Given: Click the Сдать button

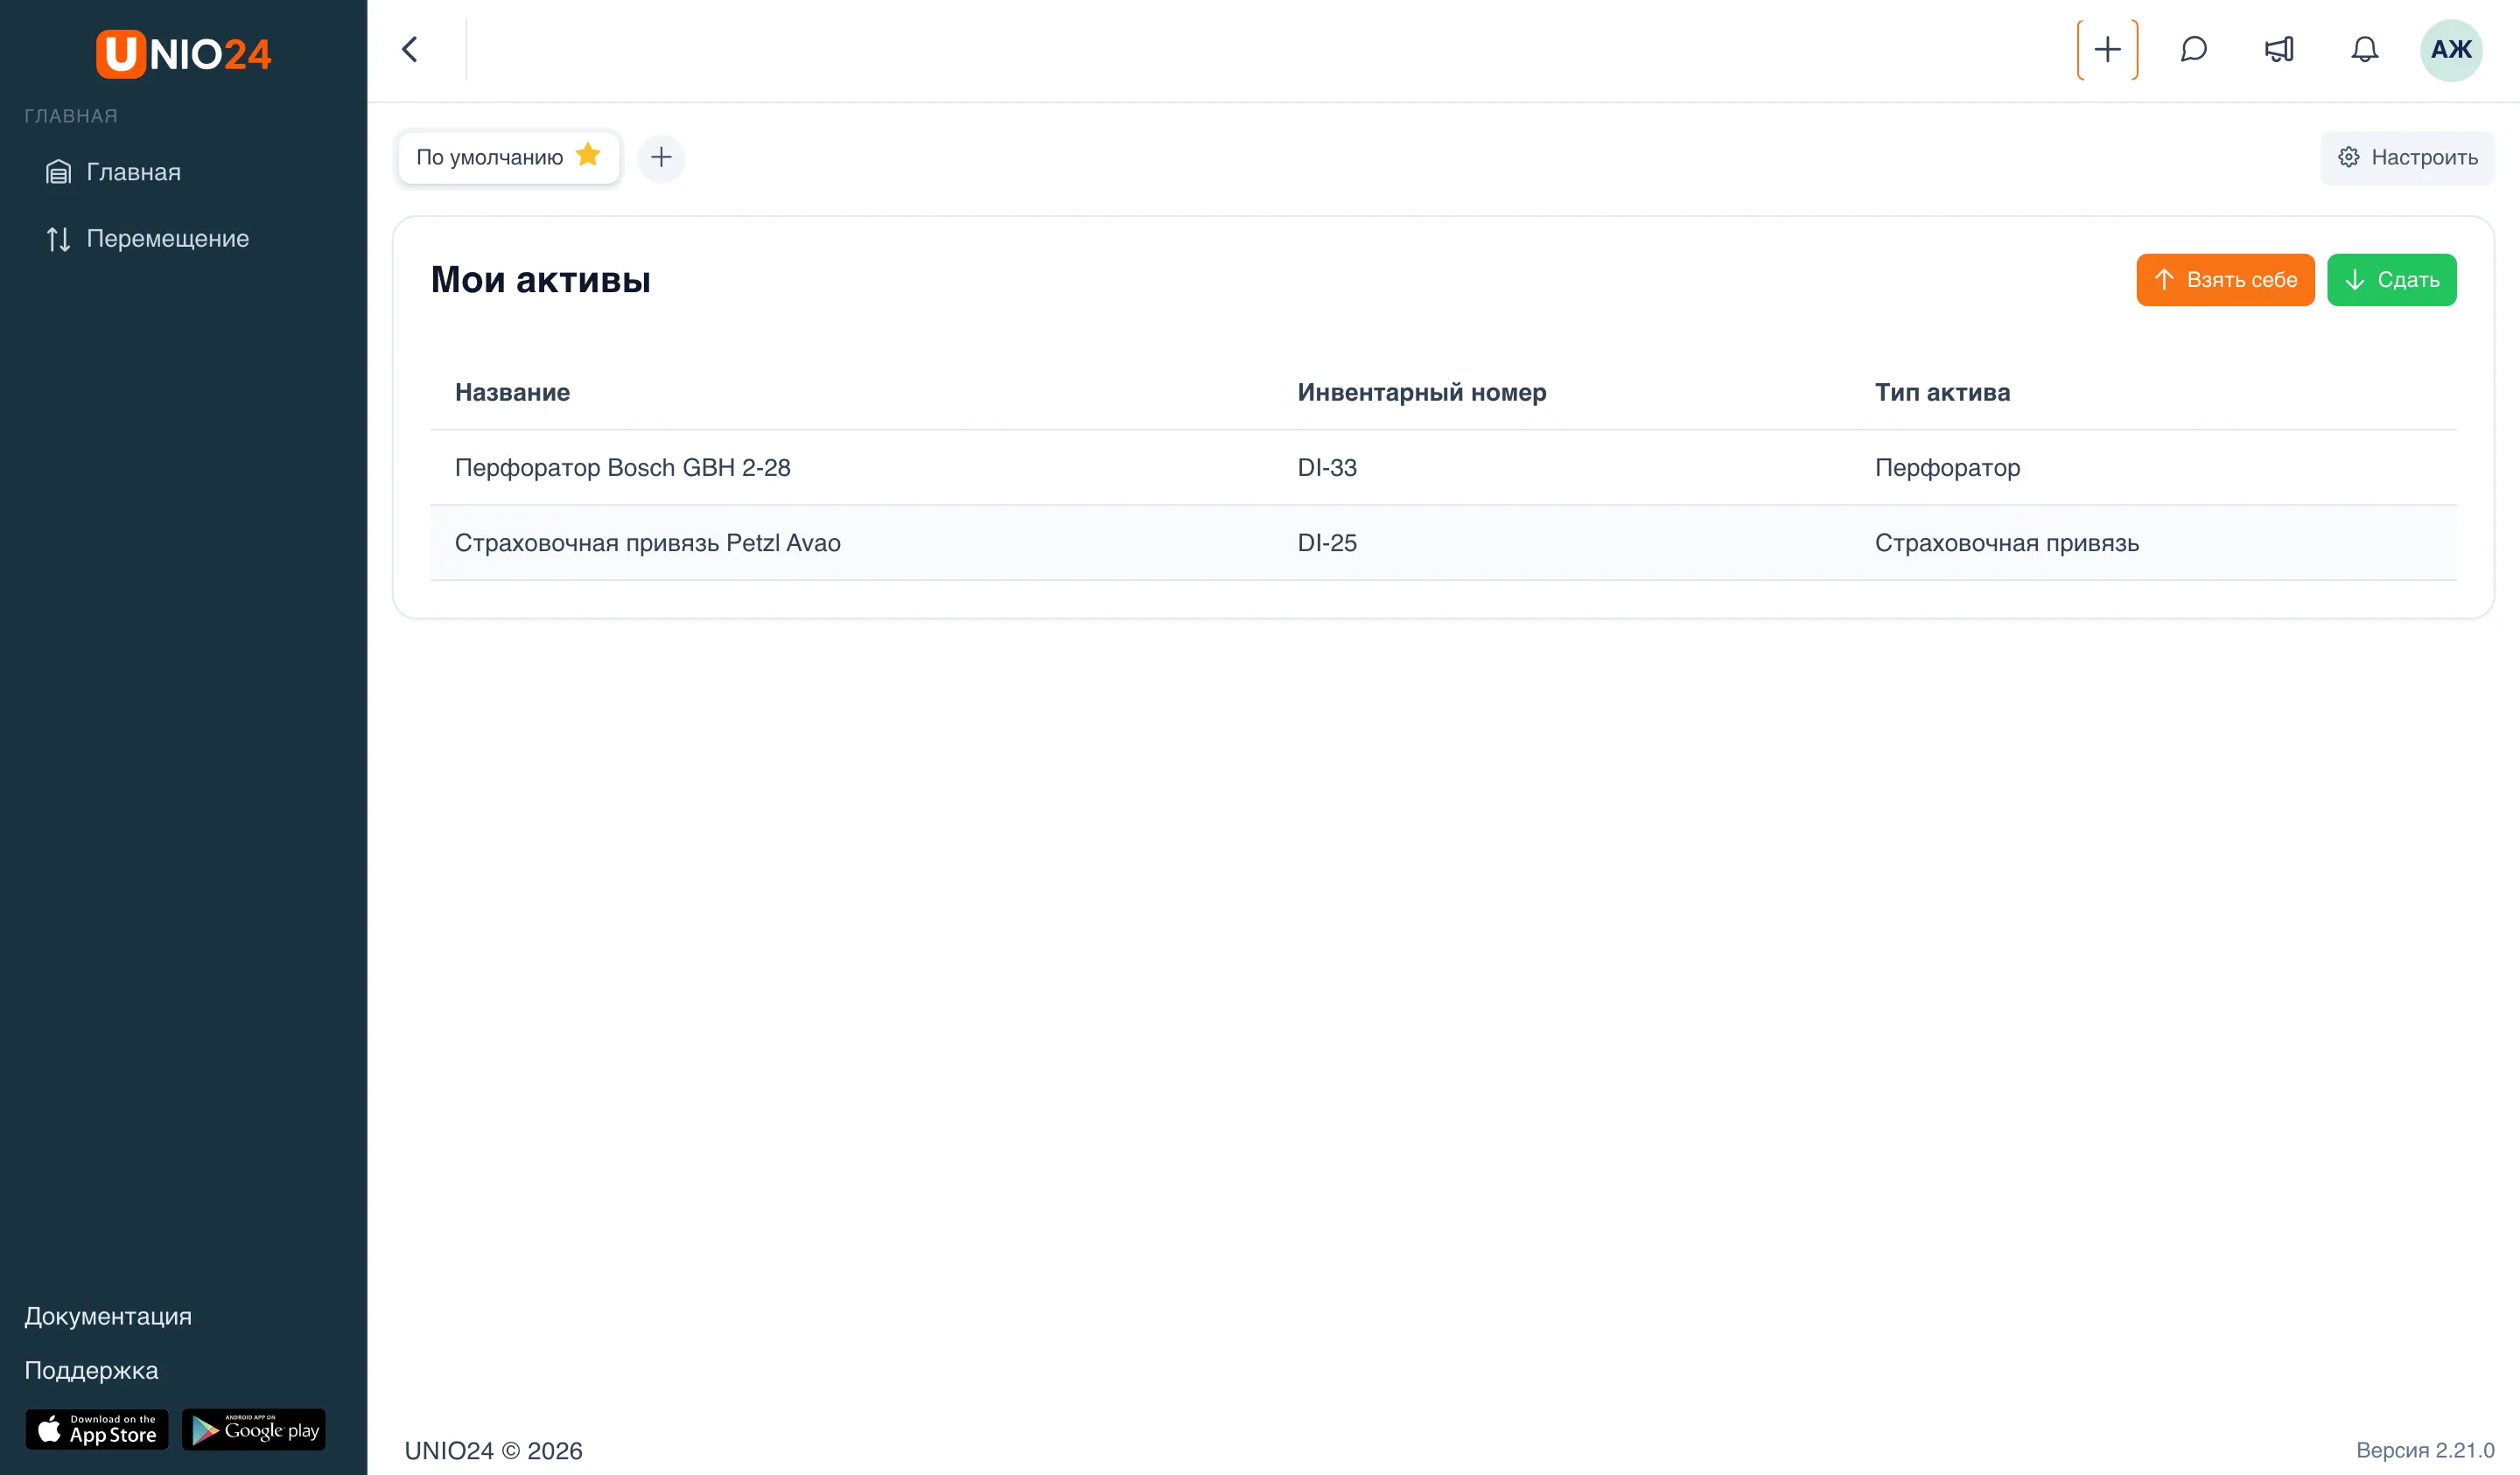Looking at the screenshot, I should click(2391, 279).
